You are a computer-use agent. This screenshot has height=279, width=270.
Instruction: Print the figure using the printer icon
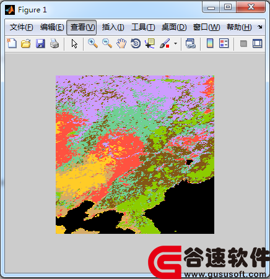click(54, 43)
